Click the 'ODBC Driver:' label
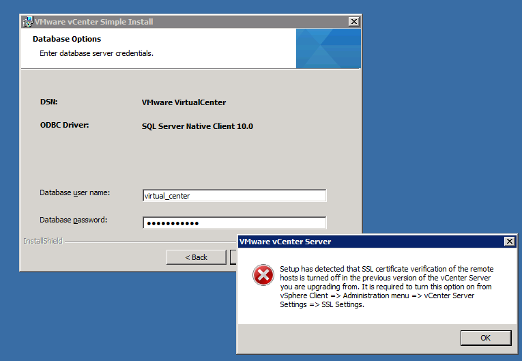522x361 pixels. point(64,125)
